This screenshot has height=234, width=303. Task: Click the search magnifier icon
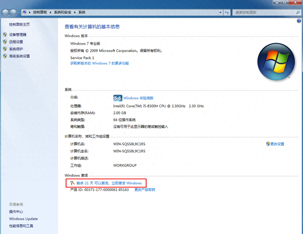point(298,12)
